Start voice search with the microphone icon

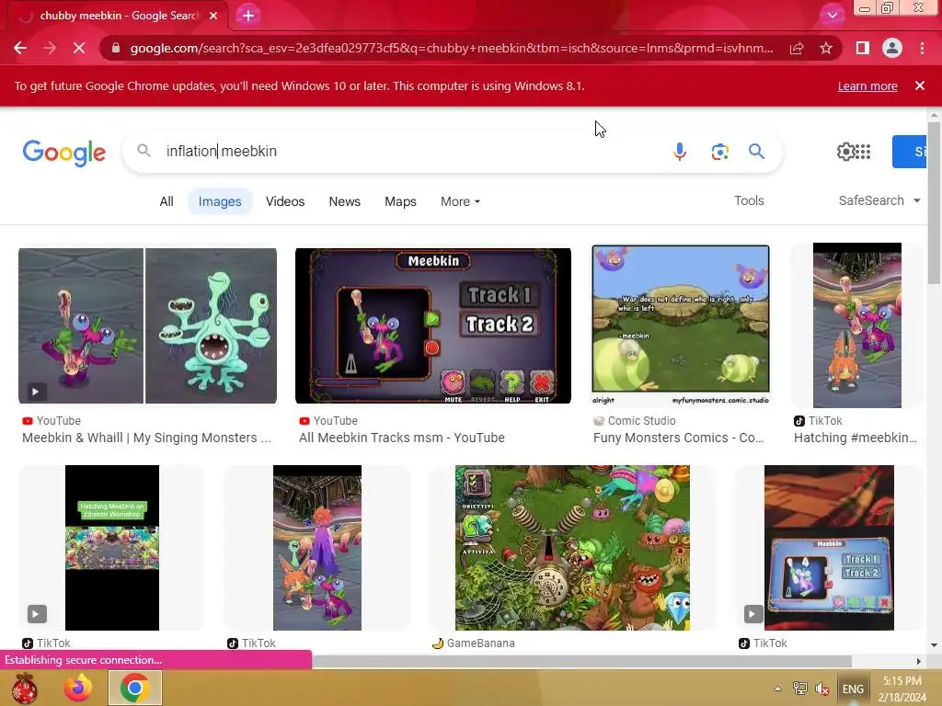point(680,152)
